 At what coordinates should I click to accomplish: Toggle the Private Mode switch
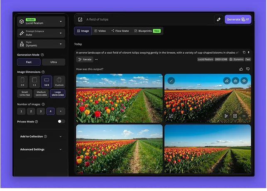click(61, 122)
